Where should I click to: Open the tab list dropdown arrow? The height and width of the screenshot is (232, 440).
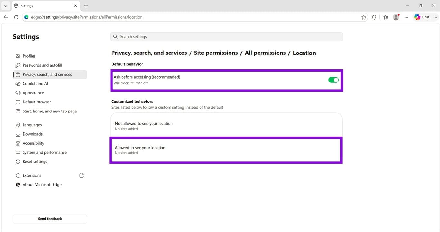[5, 6]
